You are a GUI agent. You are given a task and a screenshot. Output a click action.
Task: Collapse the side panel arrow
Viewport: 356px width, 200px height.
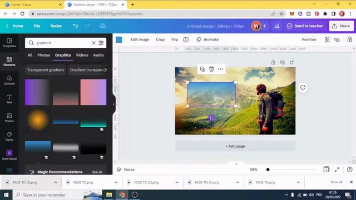[113, 104]
